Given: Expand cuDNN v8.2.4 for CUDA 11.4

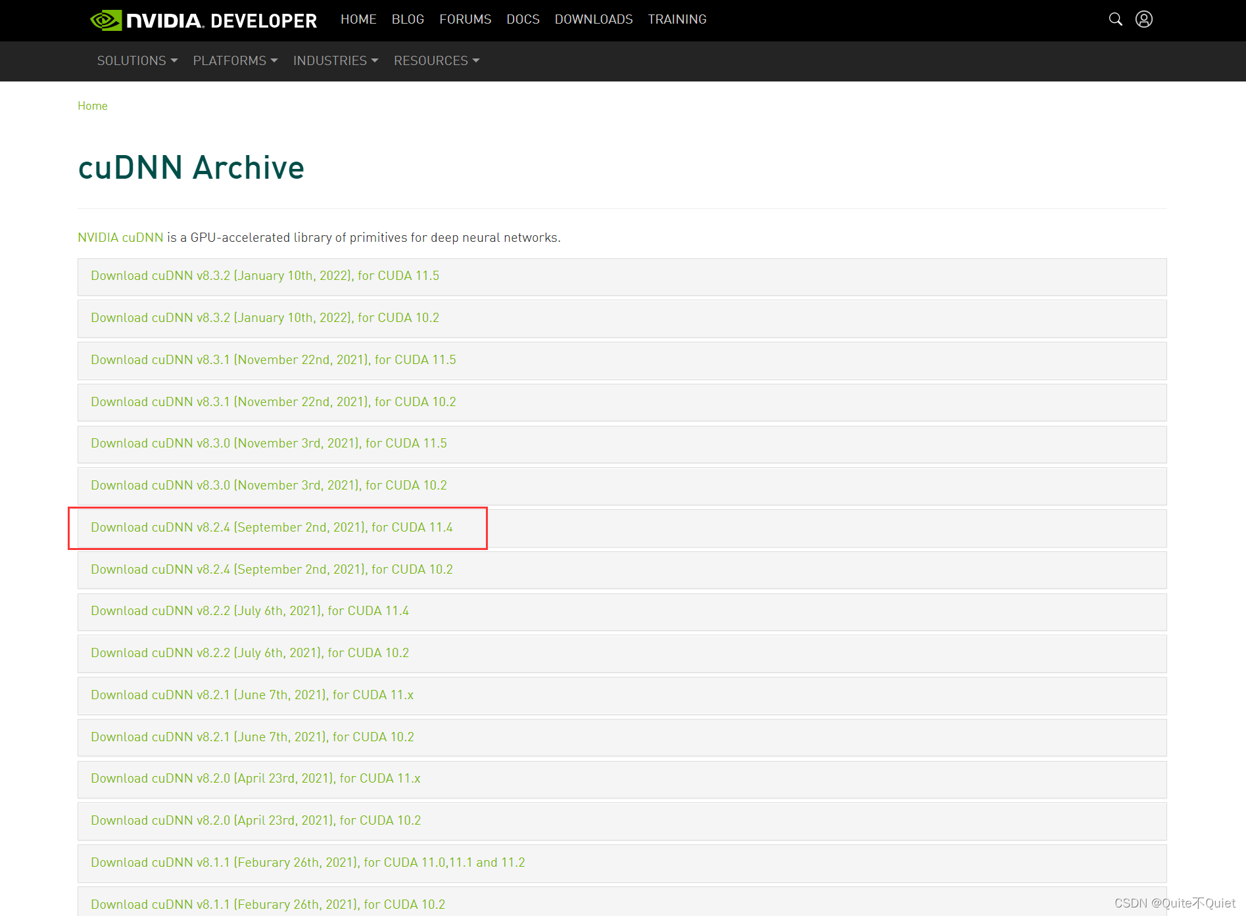Looking at the screenshot, I should [x=622, y=528].
